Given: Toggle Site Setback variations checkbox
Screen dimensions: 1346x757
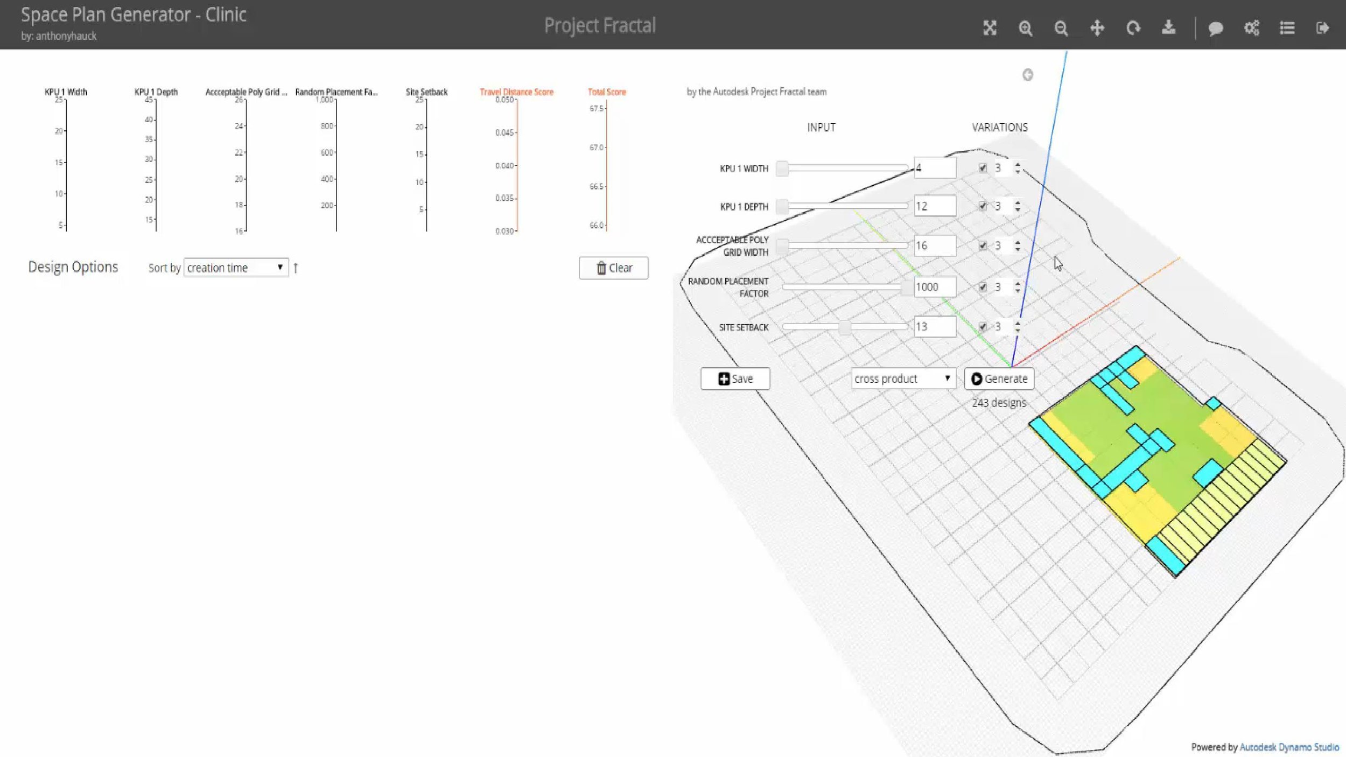Looking at the screenshot, I should tap(983, 327).
